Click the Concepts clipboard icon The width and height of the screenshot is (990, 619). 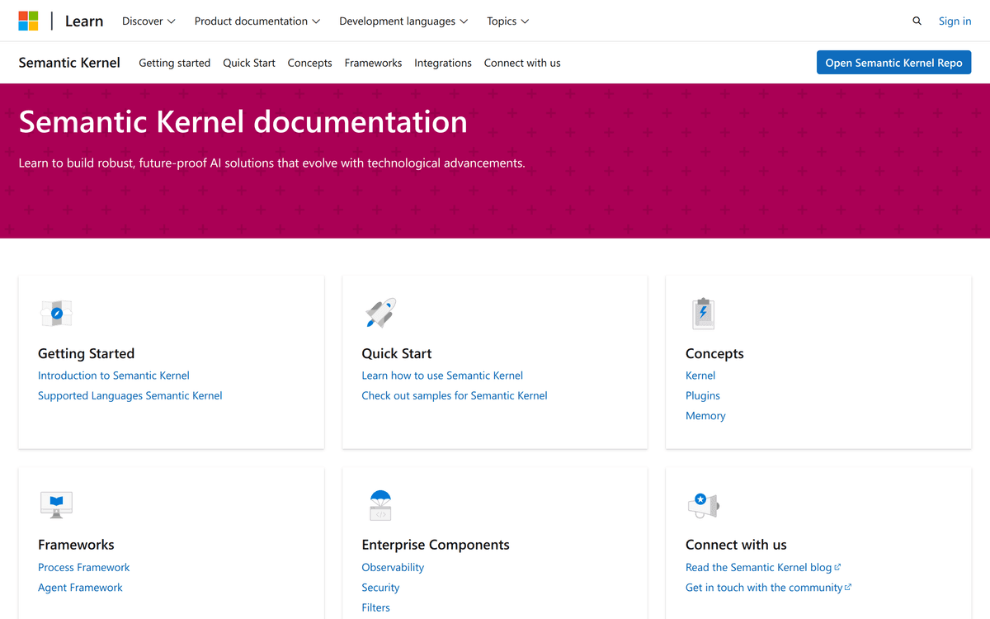[x=703, y=314]
